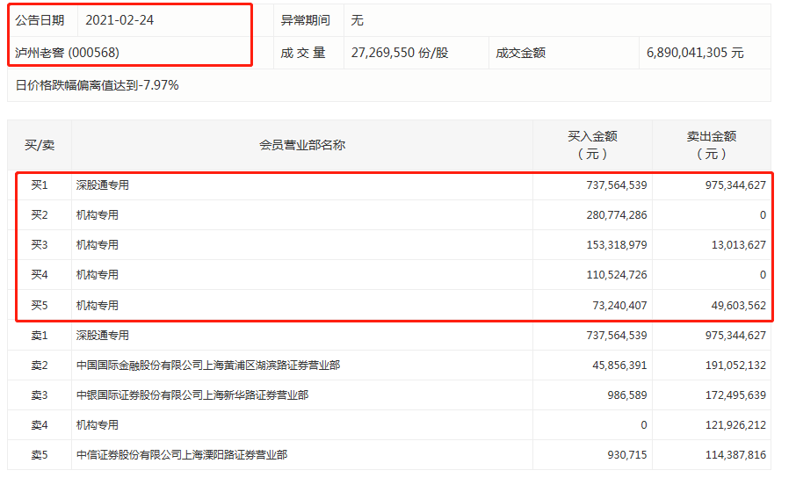Select the 成交金额 value 6,890,041,305 元
Screen dimensions: 796x485
pyautogui.click(x=695, y=53)
